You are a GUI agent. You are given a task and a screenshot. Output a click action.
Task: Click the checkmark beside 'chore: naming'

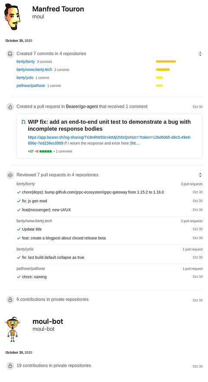coord(19,277)
